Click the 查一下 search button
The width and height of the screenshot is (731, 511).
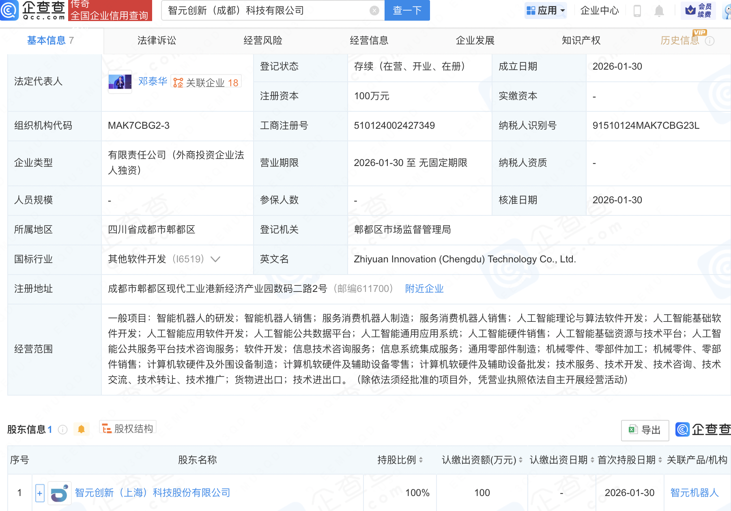[x=407, y=11]
